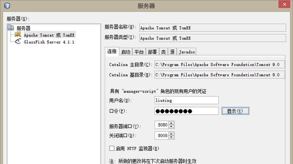Click the Catalina 主目录 path field
Screen dimensions: 293x164
(220, 65)
